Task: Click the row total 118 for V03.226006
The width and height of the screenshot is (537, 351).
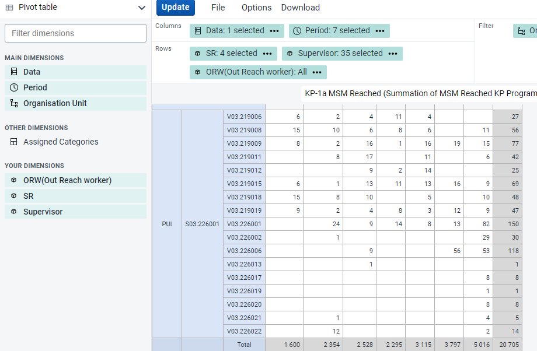Action: [508, 251]
